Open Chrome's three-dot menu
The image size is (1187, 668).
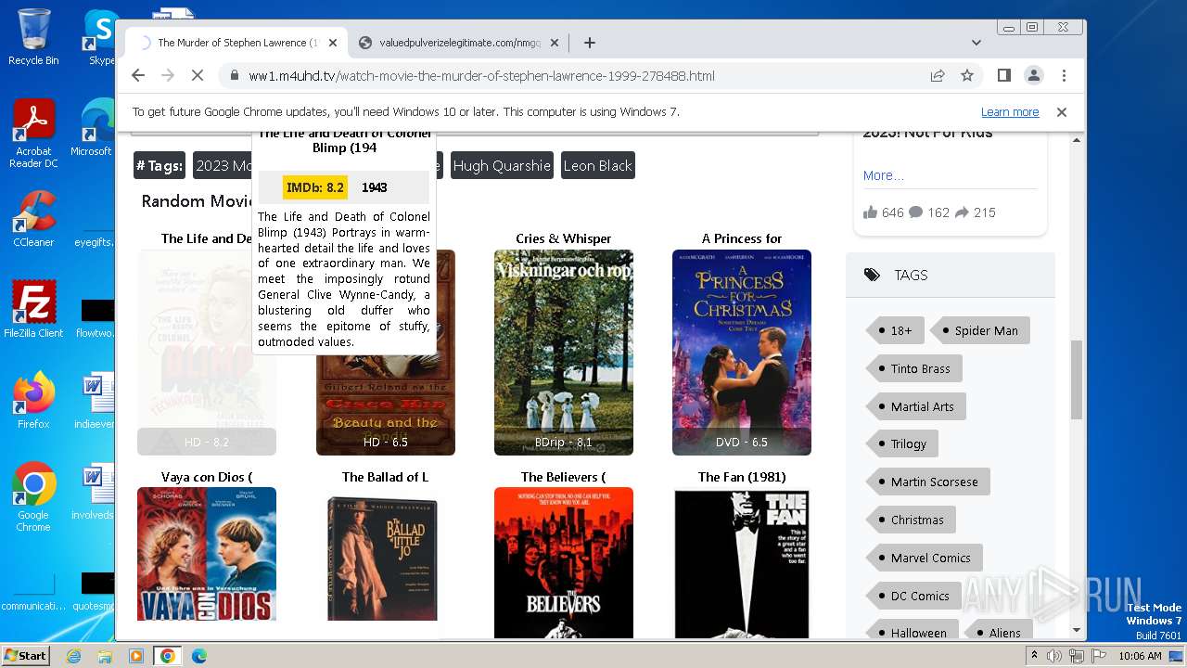[x=1064, y=76]
